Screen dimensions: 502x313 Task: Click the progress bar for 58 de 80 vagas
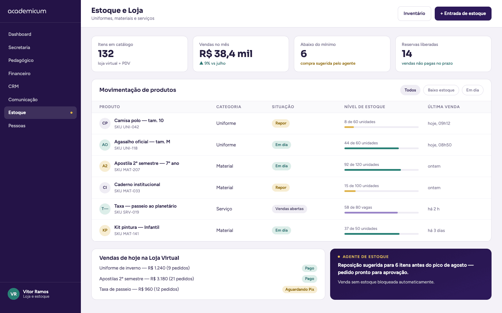click(x=381, y=212)
